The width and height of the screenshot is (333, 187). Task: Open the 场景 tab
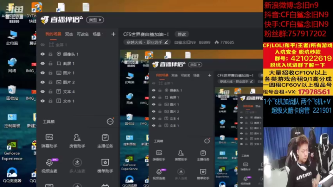point(97,34)
